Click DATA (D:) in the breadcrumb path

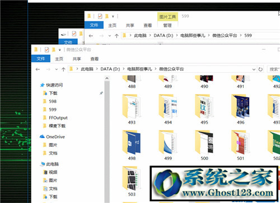[110, 69]
